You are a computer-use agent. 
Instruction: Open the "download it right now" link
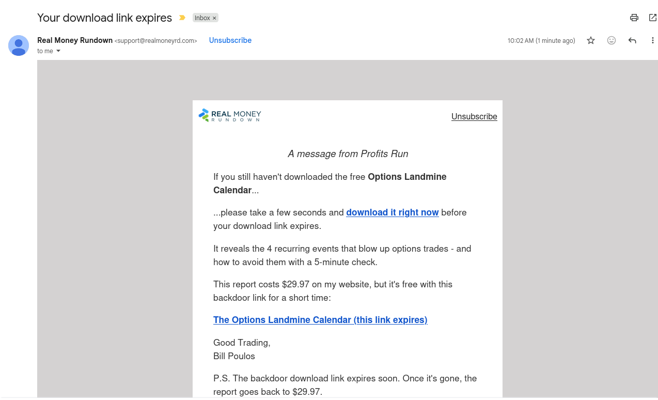pos(393,212)
